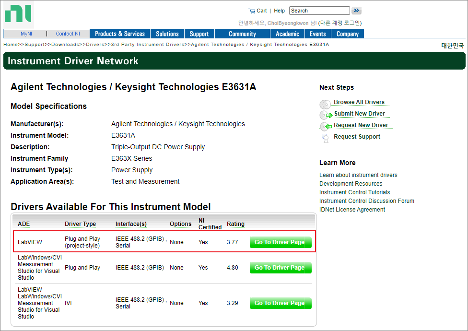Open the Support menu
Viewport: 468px width, 331px height.
(199, 34)
